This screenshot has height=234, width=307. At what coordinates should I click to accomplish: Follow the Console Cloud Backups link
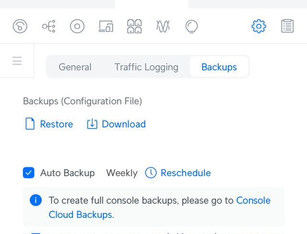pyautogui.click(x=80, y=214)
